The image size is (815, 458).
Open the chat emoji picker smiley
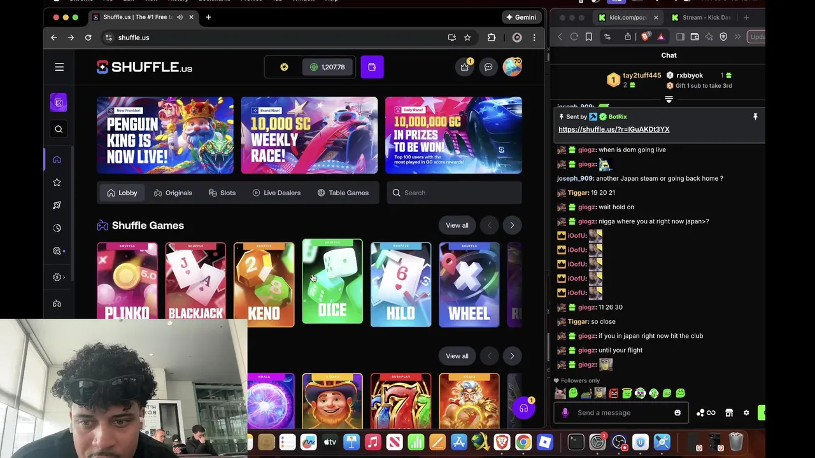677,413
